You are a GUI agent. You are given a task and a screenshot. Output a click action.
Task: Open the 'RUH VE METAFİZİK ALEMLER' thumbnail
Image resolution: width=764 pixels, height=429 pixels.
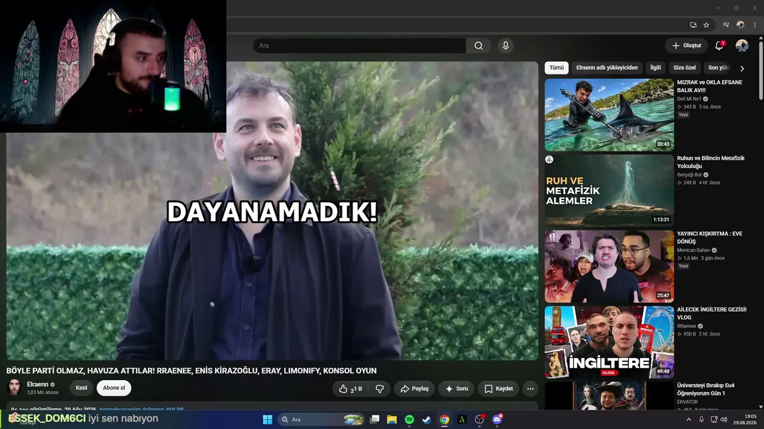tap(609, 191)
